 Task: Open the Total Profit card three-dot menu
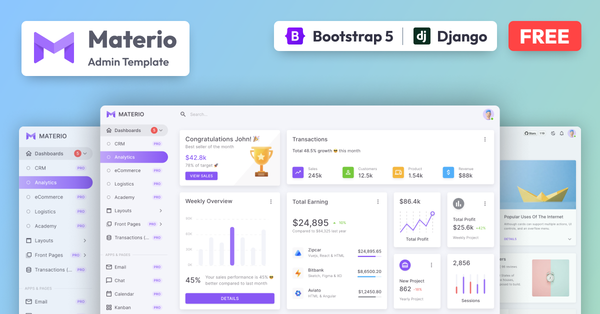point(484,203)
